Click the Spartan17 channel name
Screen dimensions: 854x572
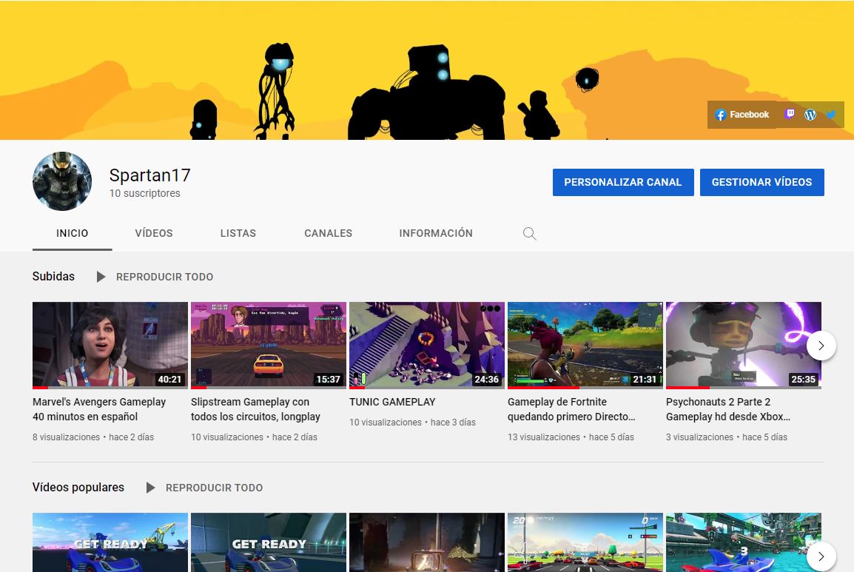149,175
